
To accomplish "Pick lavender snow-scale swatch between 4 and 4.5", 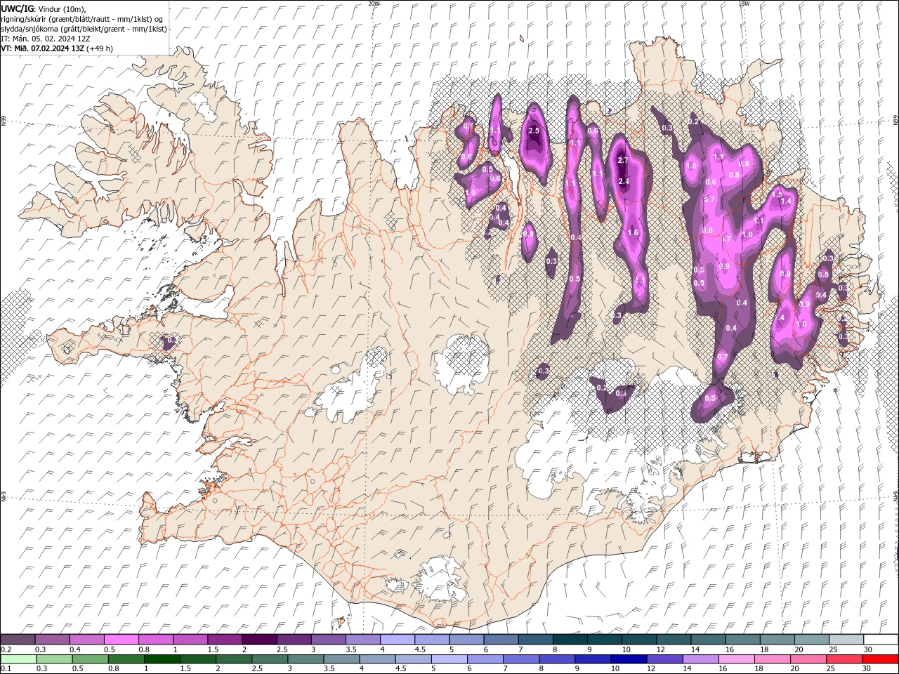I will (398, 640).
